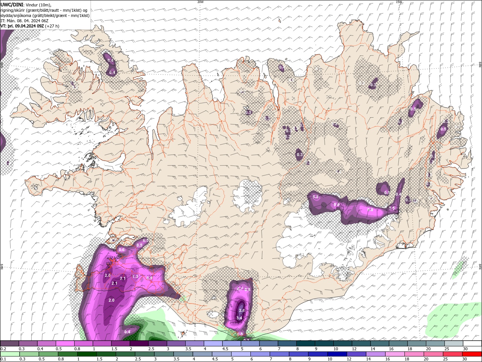The width and height of the screenshot is (482, 362).
Task: Pick the dark navy swatch at 10 in lower legend
Action: [x=337, y=354]
